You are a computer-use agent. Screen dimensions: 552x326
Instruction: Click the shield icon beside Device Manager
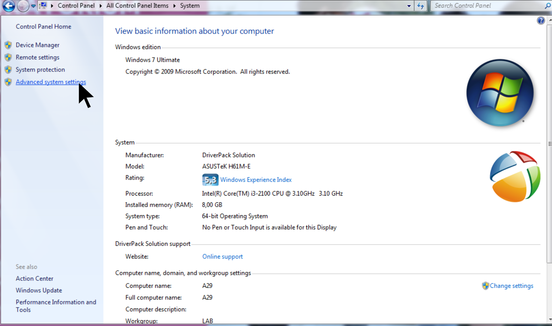[x=8, y=45]
